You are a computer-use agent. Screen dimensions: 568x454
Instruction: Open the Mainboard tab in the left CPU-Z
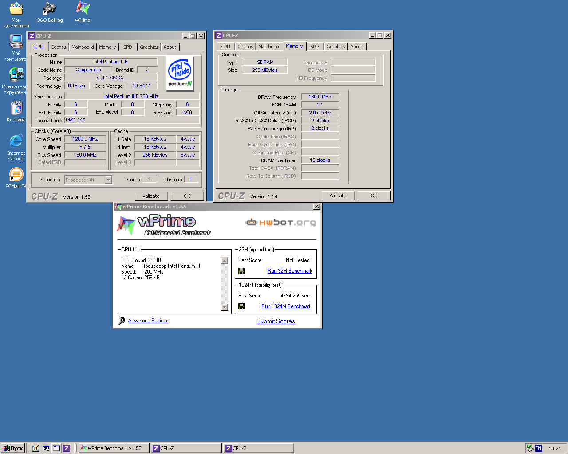(83, 47)
